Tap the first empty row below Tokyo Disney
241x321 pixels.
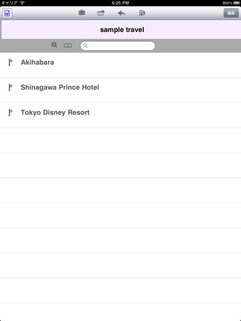pyautogui.click(x=120, y=140)
